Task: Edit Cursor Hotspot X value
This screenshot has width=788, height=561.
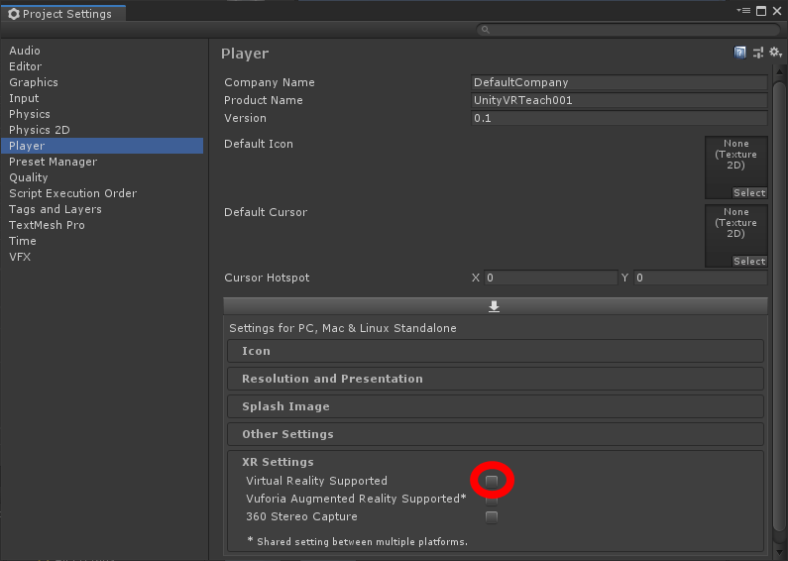Action: pyautogui.click(x=551, y=278)
